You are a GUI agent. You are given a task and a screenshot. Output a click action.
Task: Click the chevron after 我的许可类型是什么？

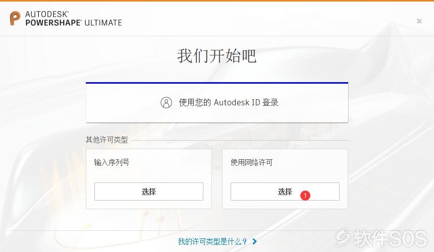point(255,241)
